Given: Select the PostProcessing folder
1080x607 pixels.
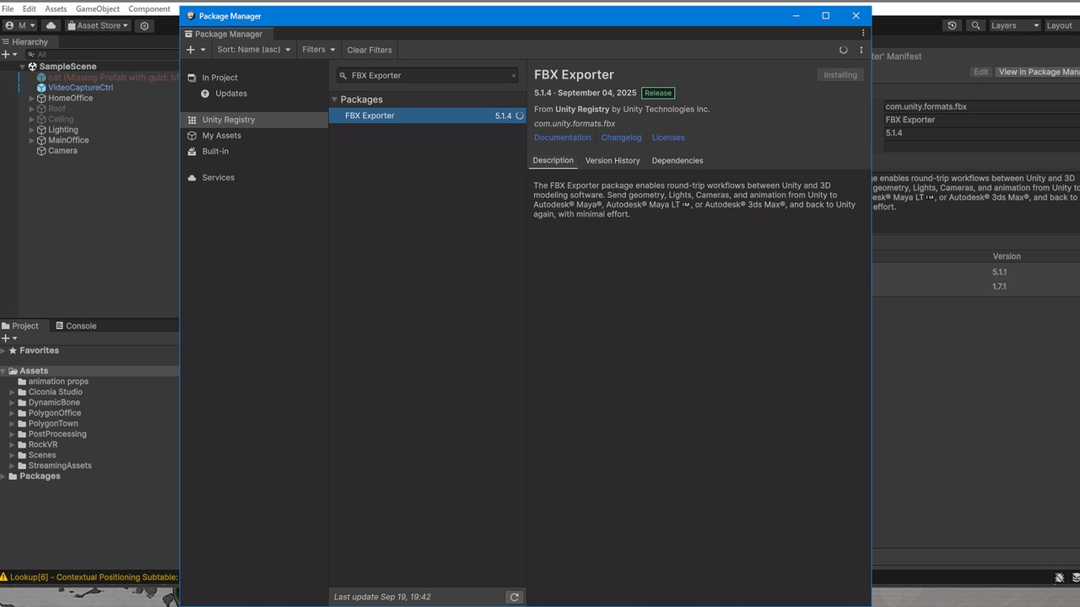Looking at the screenshot, I should click(52, 434).
